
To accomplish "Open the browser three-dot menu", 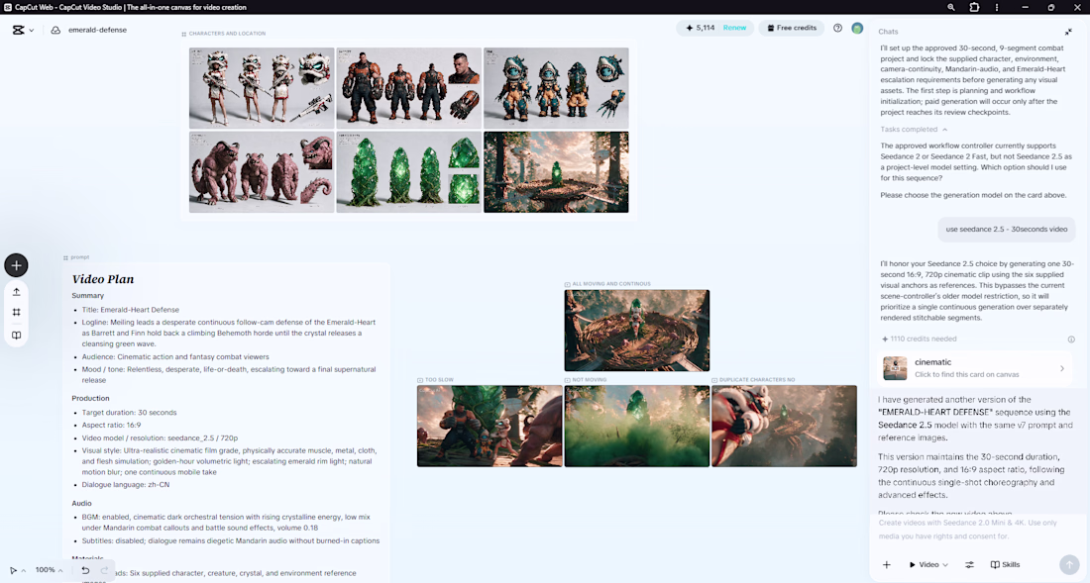I will pyautogui.click(x=997, y=7).
